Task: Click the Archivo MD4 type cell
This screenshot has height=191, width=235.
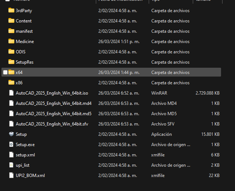Action: (x=164, y=103)
